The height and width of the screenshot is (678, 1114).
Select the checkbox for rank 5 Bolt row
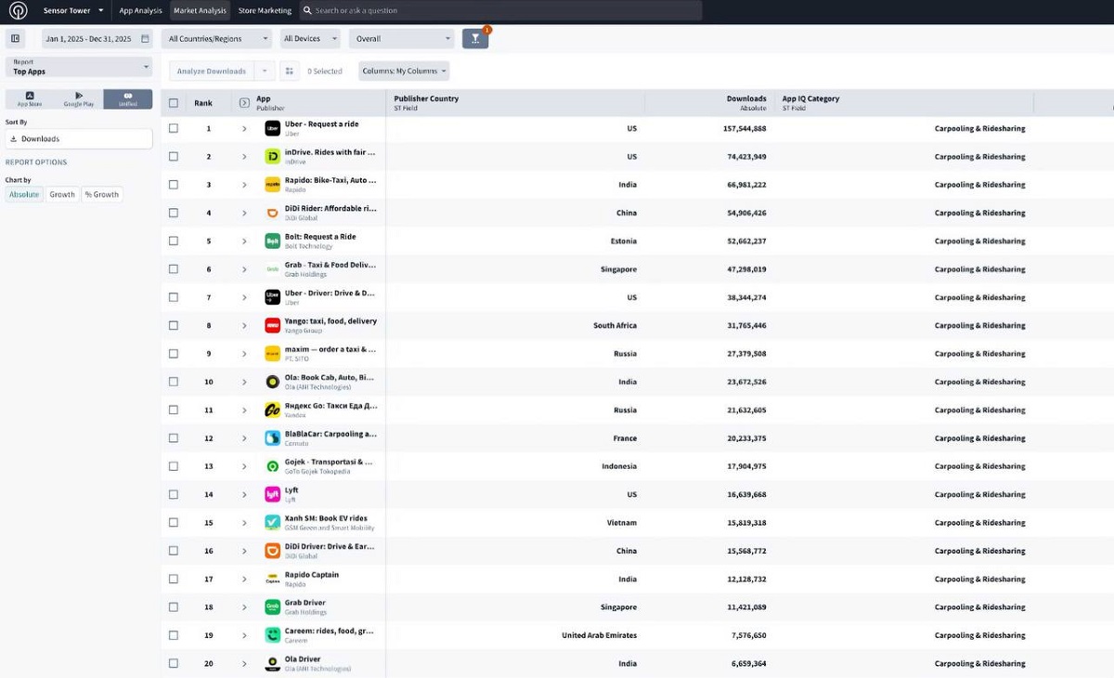tap(174, 241)
